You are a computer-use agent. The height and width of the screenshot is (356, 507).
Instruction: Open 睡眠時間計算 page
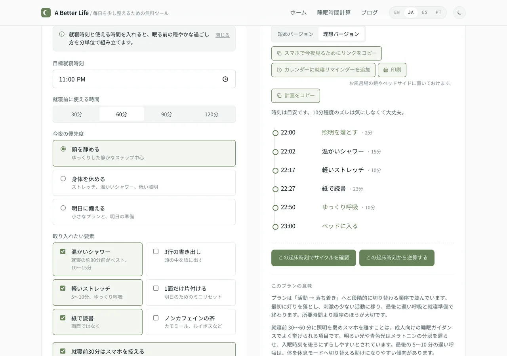334,13
